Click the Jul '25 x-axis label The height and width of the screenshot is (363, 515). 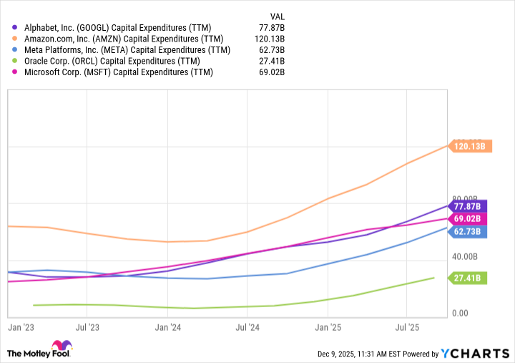point(406,327)
